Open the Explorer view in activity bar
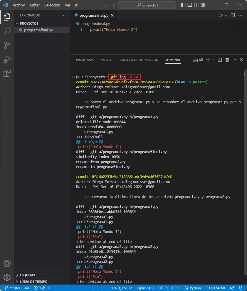This screenshot has height=291, width=247. pos(7,17)
